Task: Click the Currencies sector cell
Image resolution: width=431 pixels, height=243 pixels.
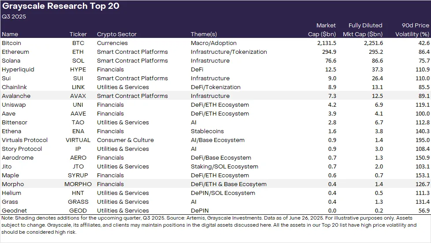Action: pyautogui.click(x=112, y=43)
